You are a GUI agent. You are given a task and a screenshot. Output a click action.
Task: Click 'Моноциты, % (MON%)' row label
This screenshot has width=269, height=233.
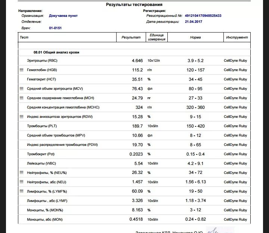(45, 210)
